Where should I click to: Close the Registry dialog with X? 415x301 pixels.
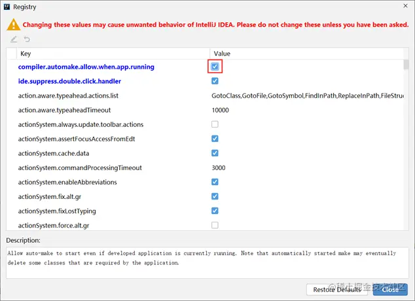coord(405,6)
